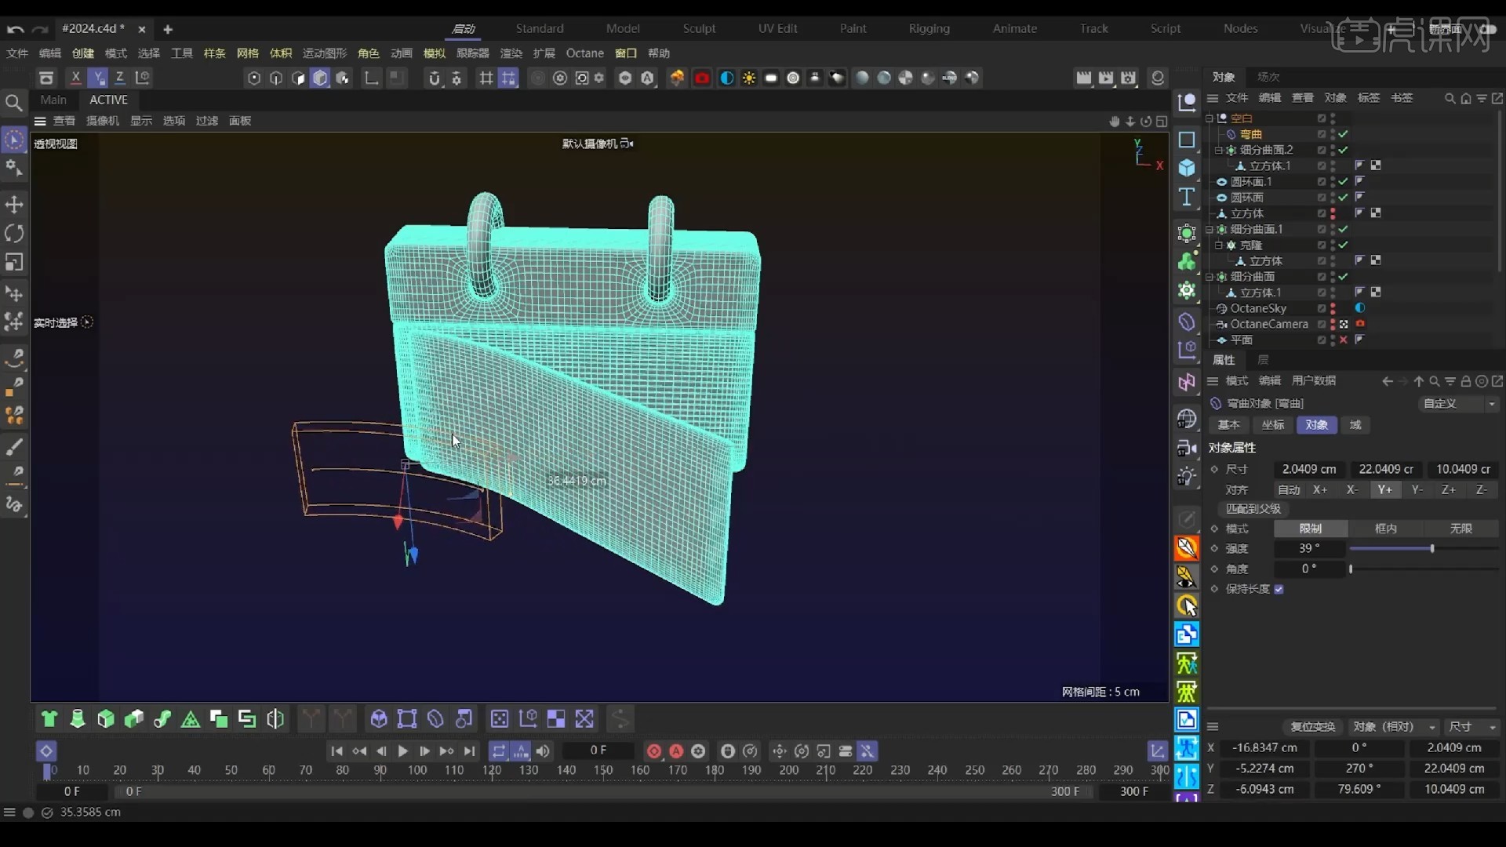Toggle X axis lock
This screenshot has height=847, width=1506.
tap(75, 78)
